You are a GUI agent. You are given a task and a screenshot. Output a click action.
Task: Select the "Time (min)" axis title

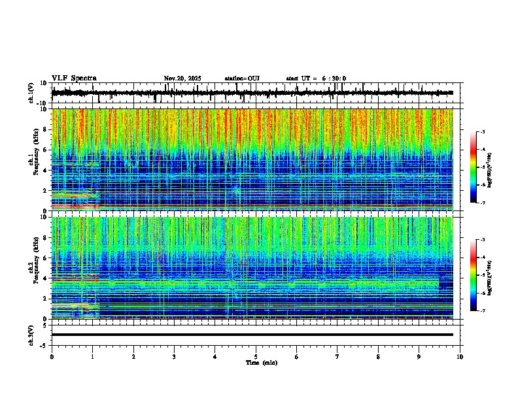point(262,363)
